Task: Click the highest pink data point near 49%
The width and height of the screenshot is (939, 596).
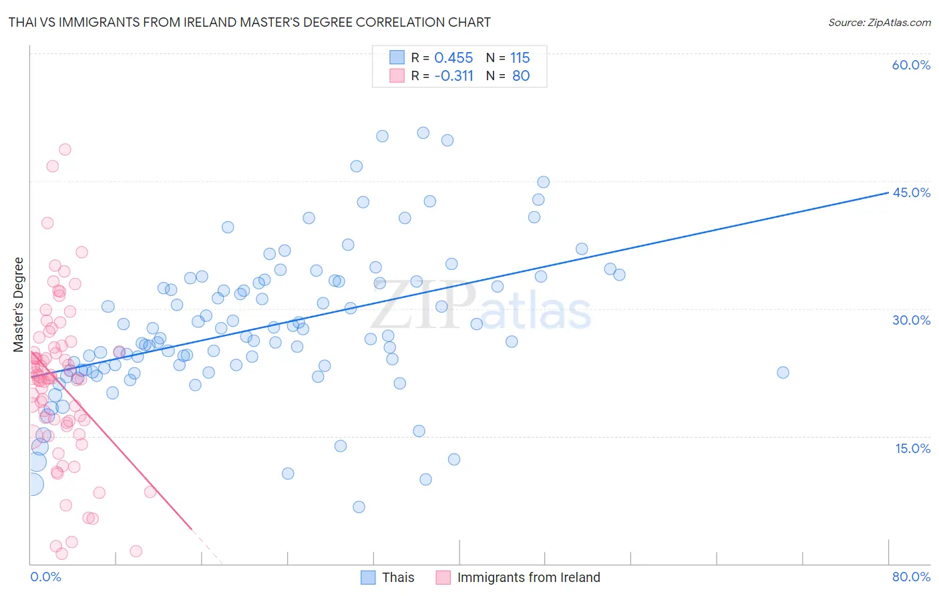Action: click(x=65, y=150)
